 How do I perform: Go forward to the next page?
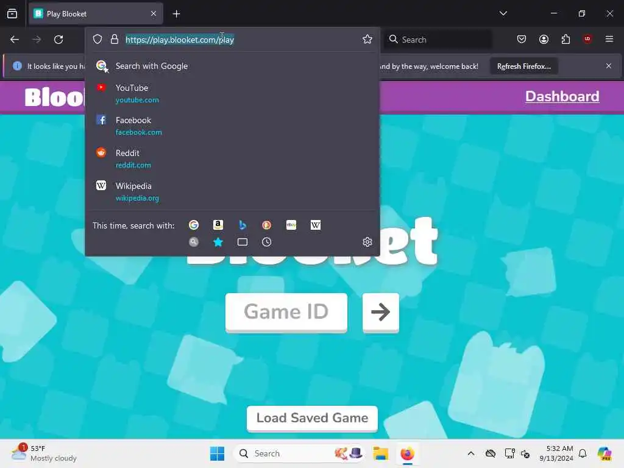pyautogui.click(x=37, y=40)
